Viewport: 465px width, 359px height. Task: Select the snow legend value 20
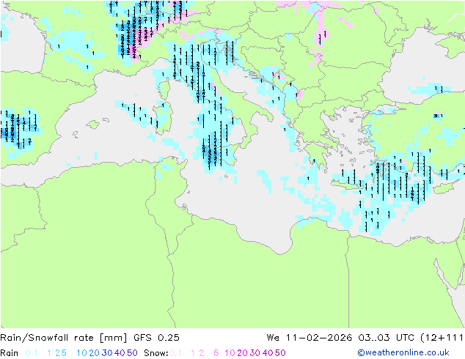[x=242, y=353]
